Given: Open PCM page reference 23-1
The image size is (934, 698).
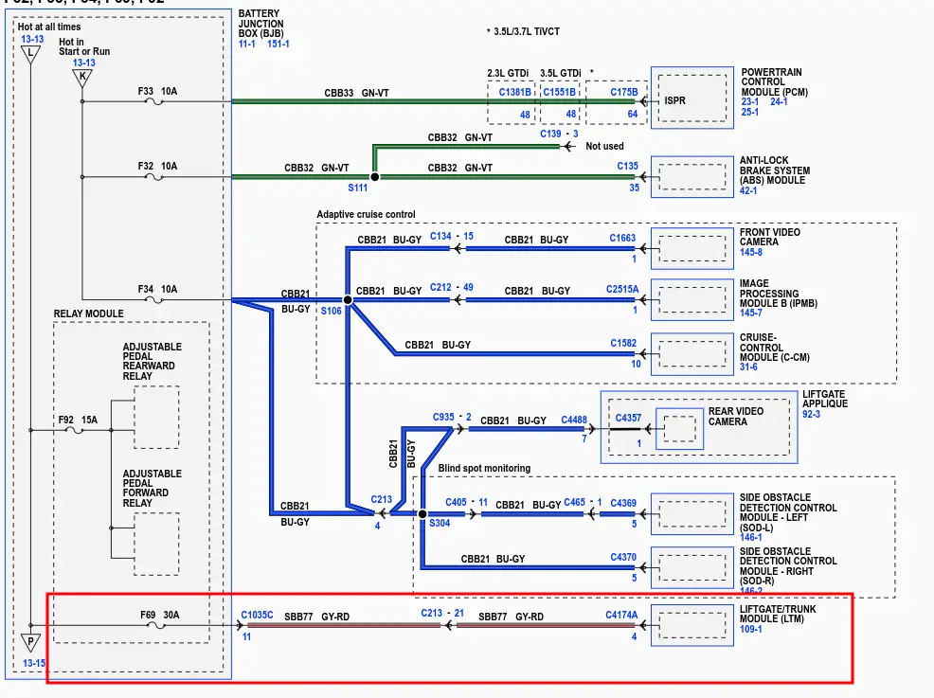Looking at the screenshot, I should [x=750, y=102].
